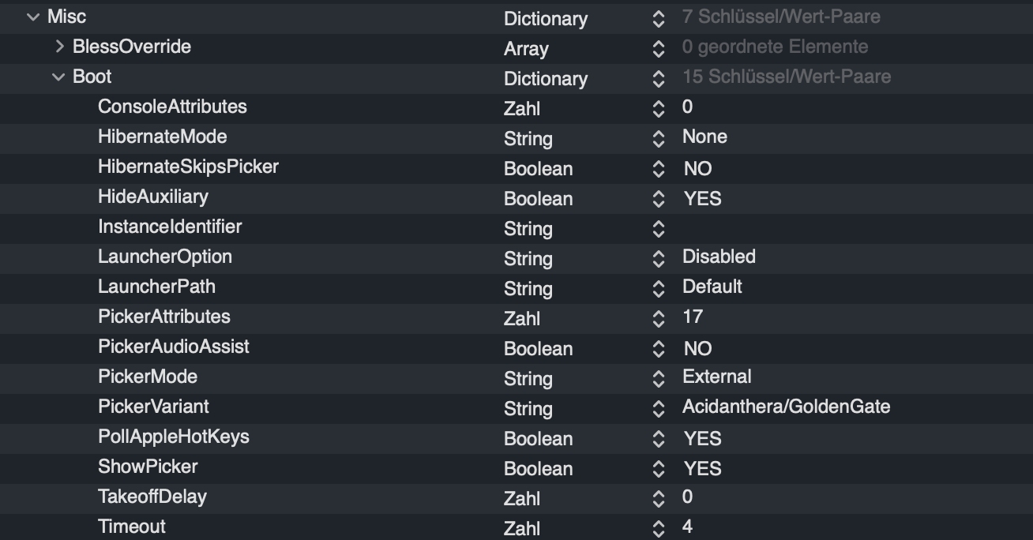The height and width of the screenshot is (540, 1033).
Task: Select the TakeoffDelay key
Action: point(152,497)
